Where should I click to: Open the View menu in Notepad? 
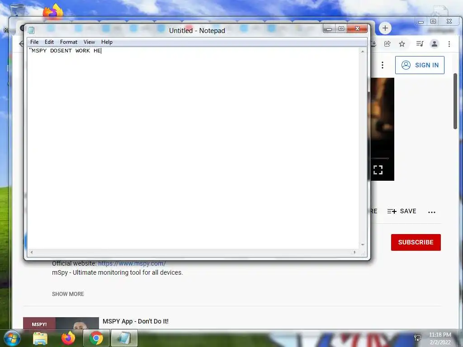(89, 42)
